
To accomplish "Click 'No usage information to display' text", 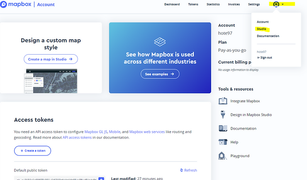I will coord(239,70).
